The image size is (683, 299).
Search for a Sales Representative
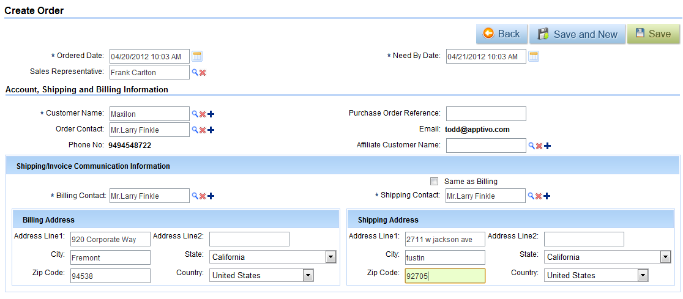(x=195, y=72)
